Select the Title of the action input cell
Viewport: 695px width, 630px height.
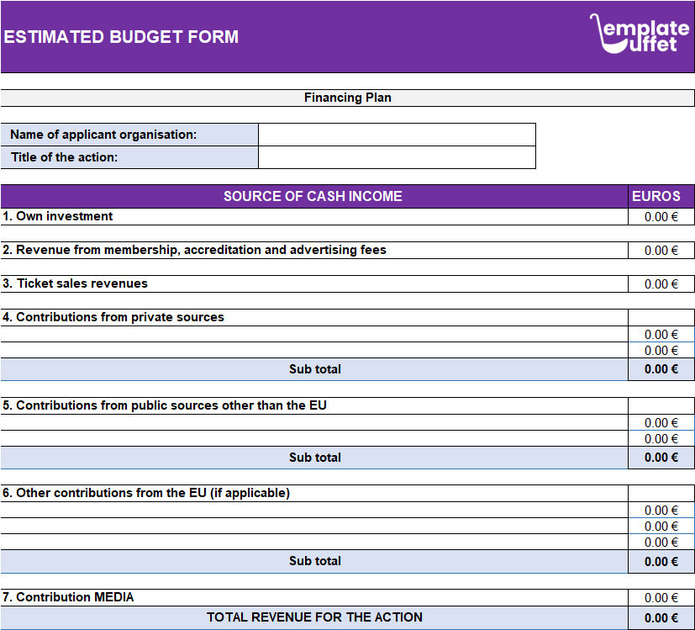coord(397,157)
